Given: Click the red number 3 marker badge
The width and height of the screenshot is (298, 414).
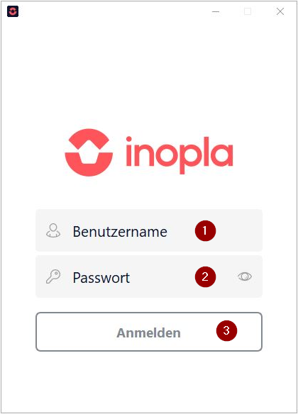Looking at the screenshot, I should click(226, 330).
